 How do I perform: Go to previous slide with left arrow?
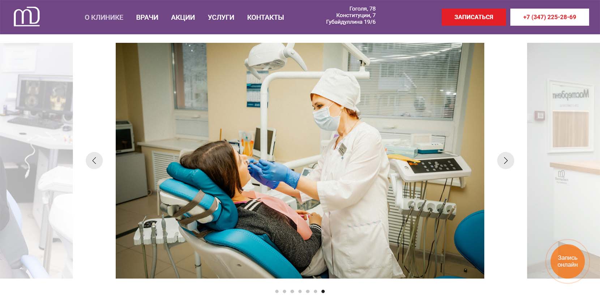tap(94, 160)
